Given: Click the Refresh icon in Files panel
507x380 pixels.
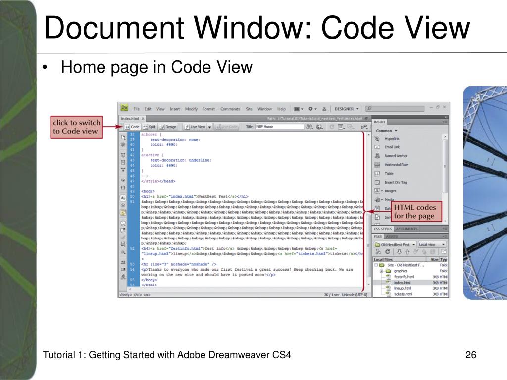Looking at the screenshot, I should tap(387, 252).
